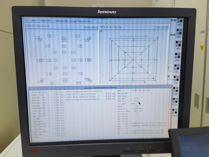
Task: Select the 'Max - Min (Y)' result label
Action: pos(39,116)
